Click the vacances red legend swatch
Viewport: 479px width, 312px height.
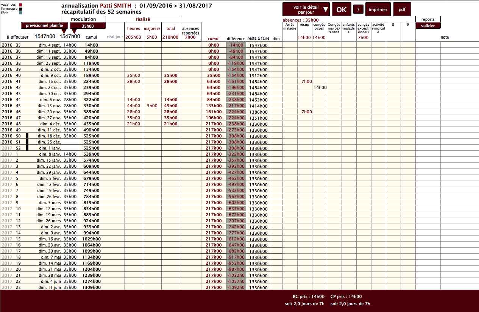coord(20,5)
